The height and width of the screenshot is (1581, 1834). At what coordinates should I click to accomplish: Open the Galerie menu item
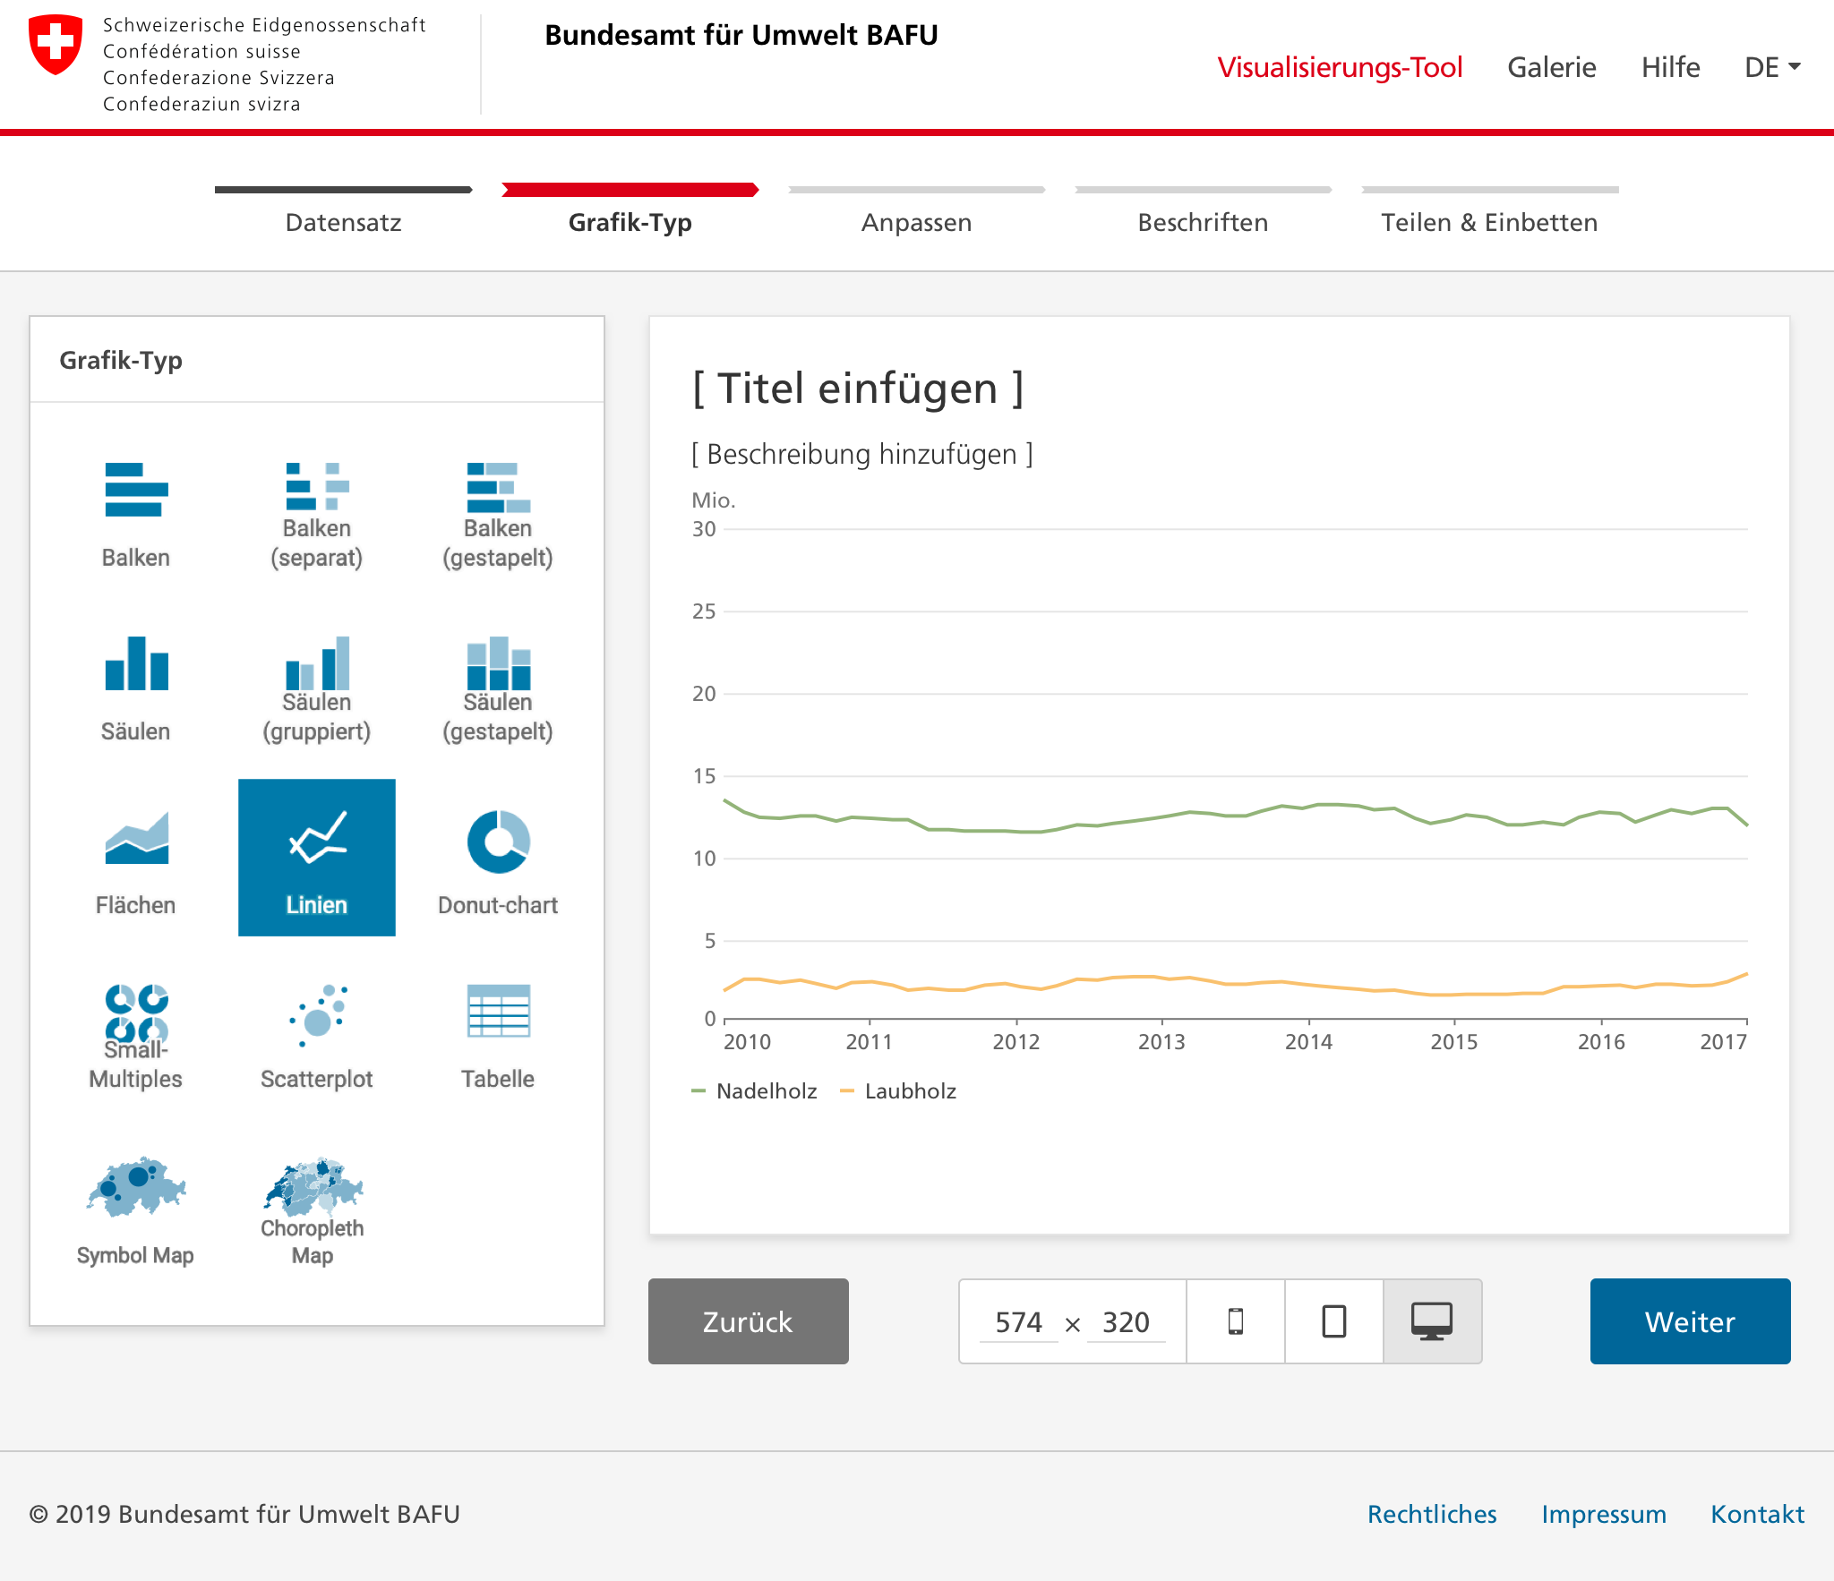(1551, 67)
